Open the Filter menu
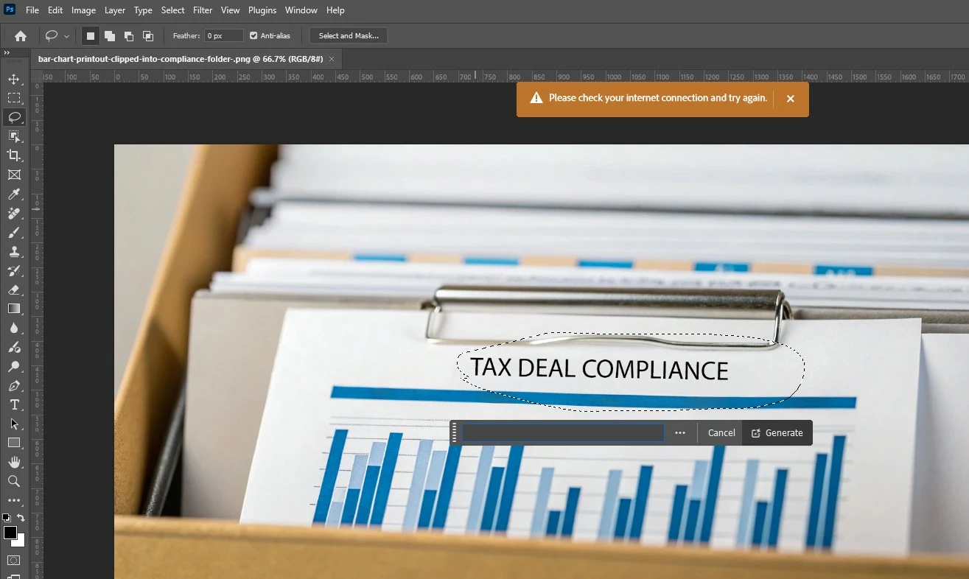 [203, 10]
